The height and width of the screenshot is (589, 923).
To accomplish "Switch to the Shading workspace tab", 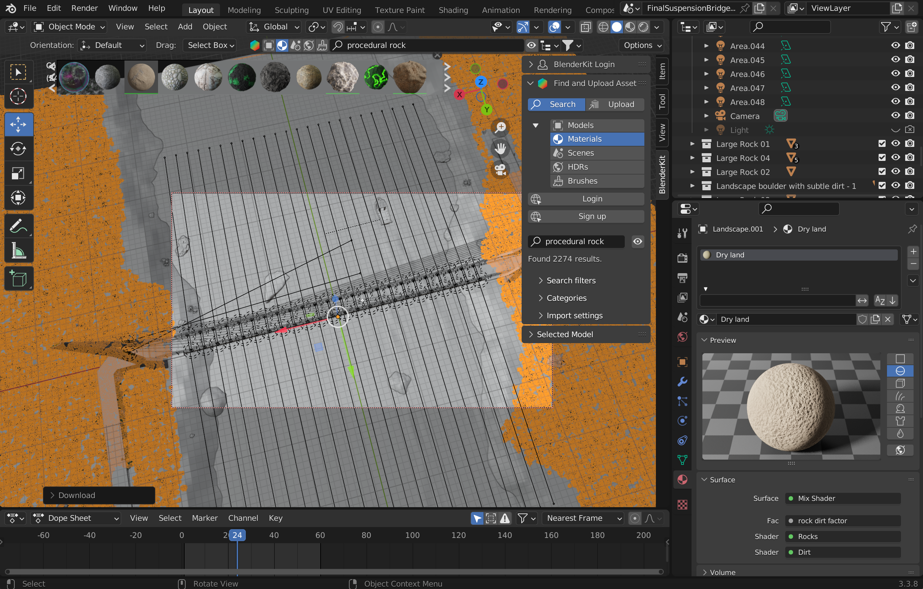I will tap(453, 9).
